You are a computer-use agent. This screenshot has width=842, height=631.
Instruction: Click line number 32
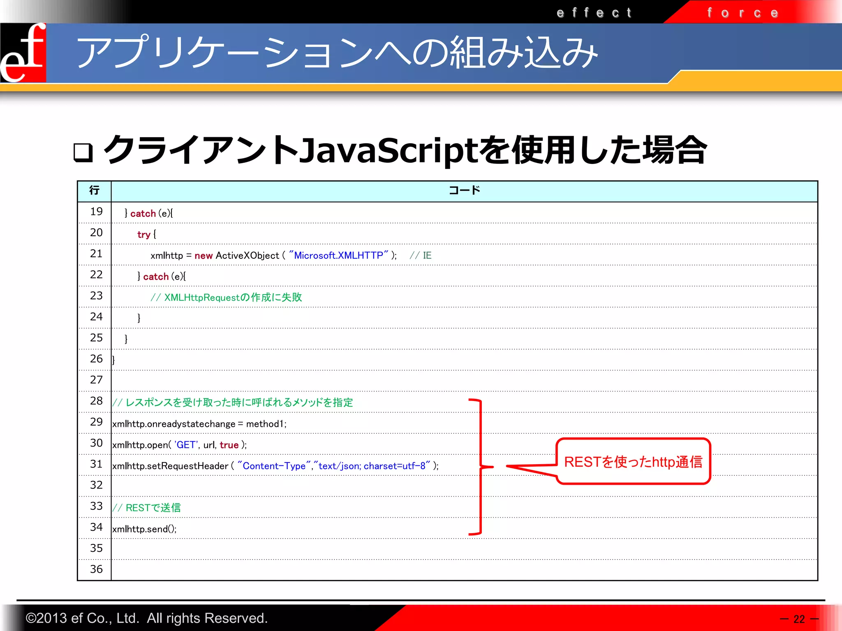(96, 485)
